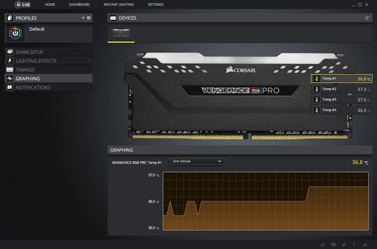
Task: Click the Vengeance RGB PRO RAM image
Action: click(239, 96)
